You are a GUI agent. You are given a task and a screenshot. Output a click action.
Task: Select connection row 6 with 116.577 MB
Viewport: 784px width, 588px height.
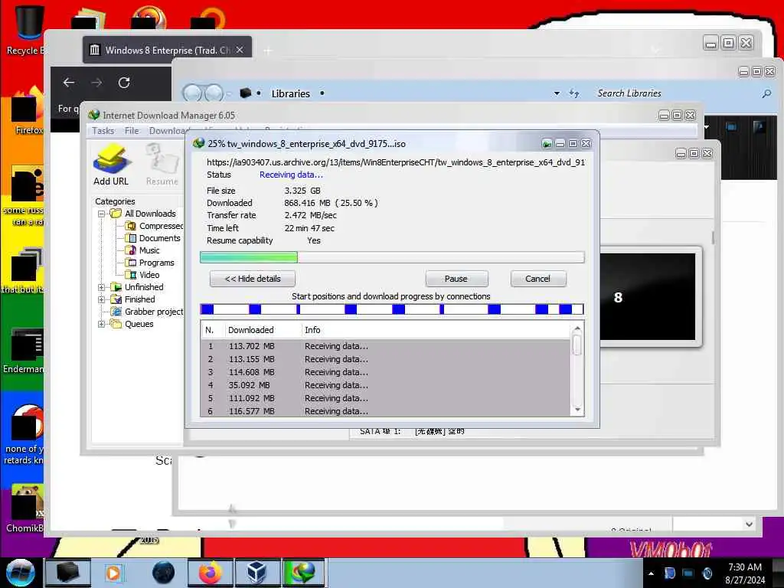(x=386, y=411)
